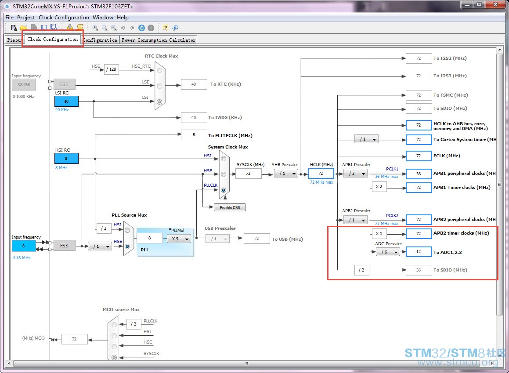Viewport: 509px width, 373px height.
Task: Open the File menu
Action: click(x=9, y=18)
